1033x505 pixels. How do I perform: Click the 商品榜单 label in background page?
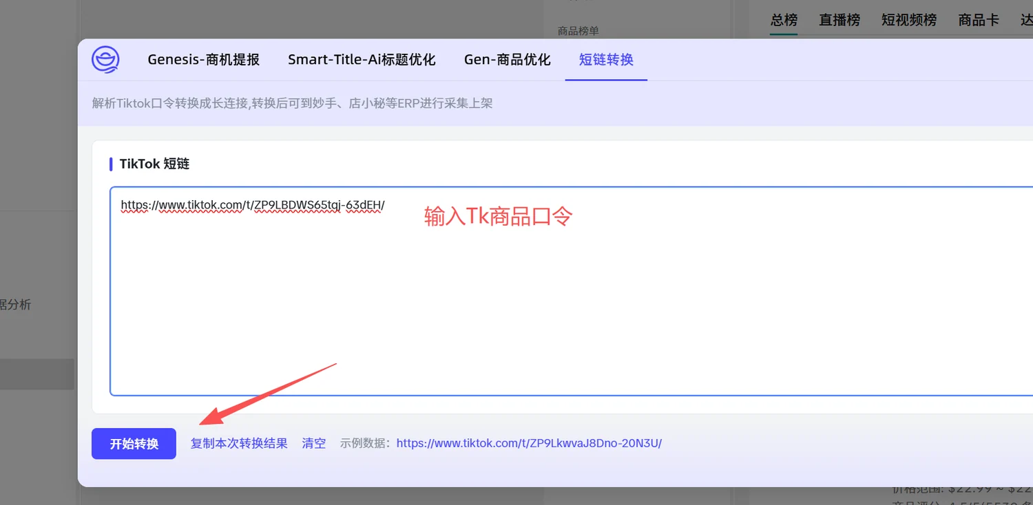pos(578,31)
